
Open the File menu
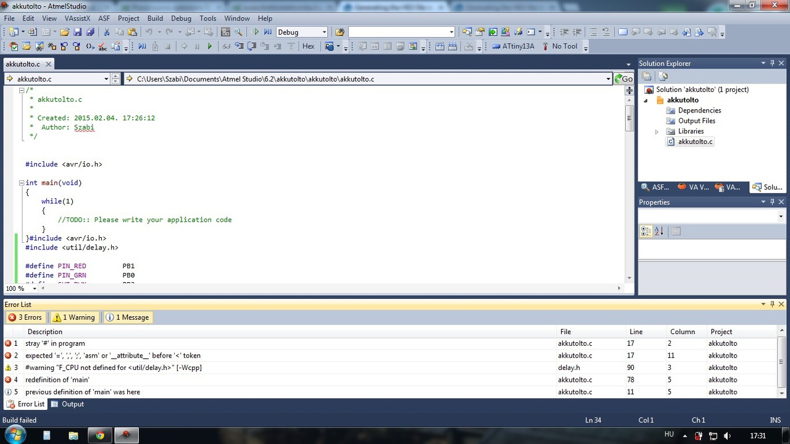click(9, 19)
